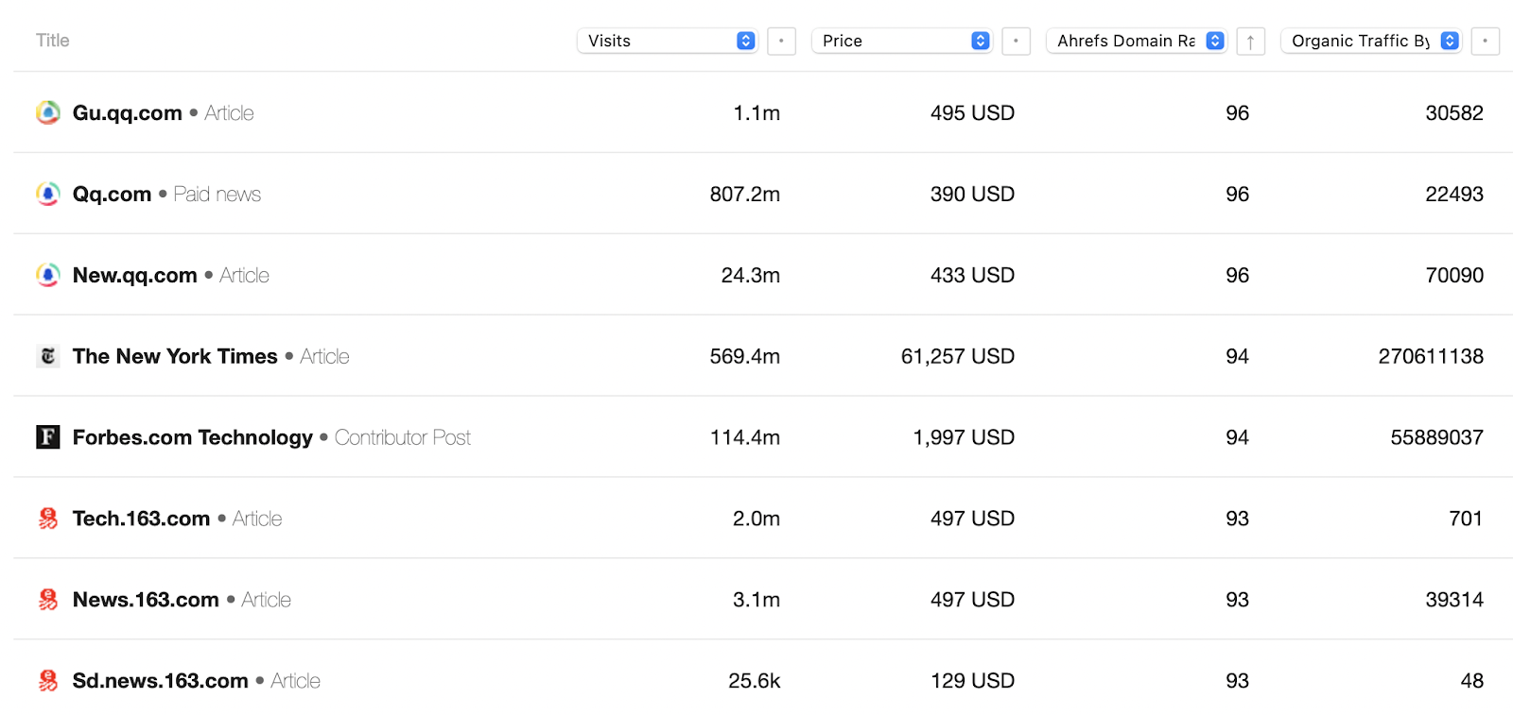Click the Gu.qq.com site favicon
The width and height of the screenshot is (1513, 715).
click(x=48, y=113)
